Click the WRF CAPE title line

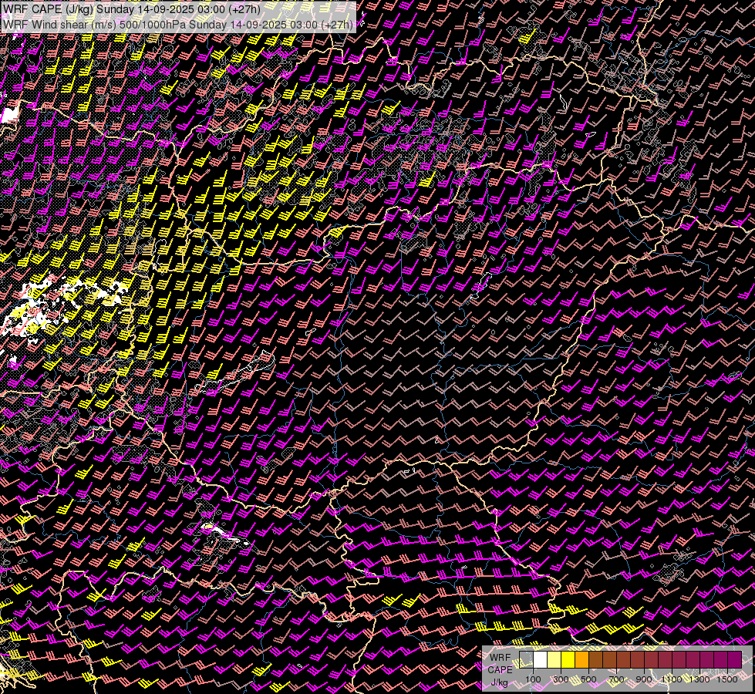pyautogui.click(x=131, y=9)
